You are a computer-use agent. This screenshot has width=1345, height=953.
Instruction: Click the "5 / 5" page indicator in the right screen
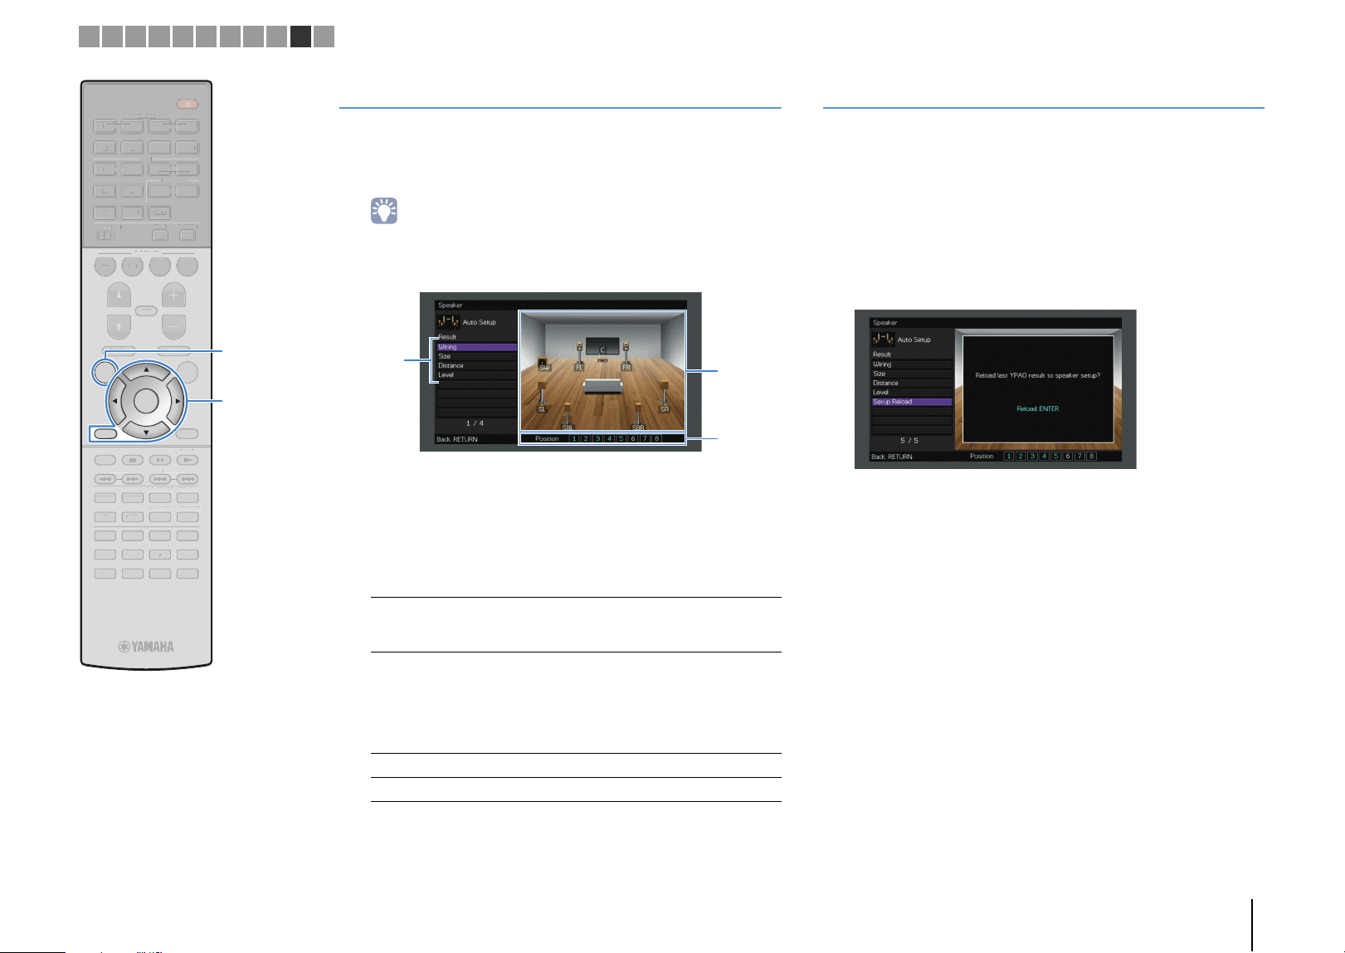click(909, 441)
